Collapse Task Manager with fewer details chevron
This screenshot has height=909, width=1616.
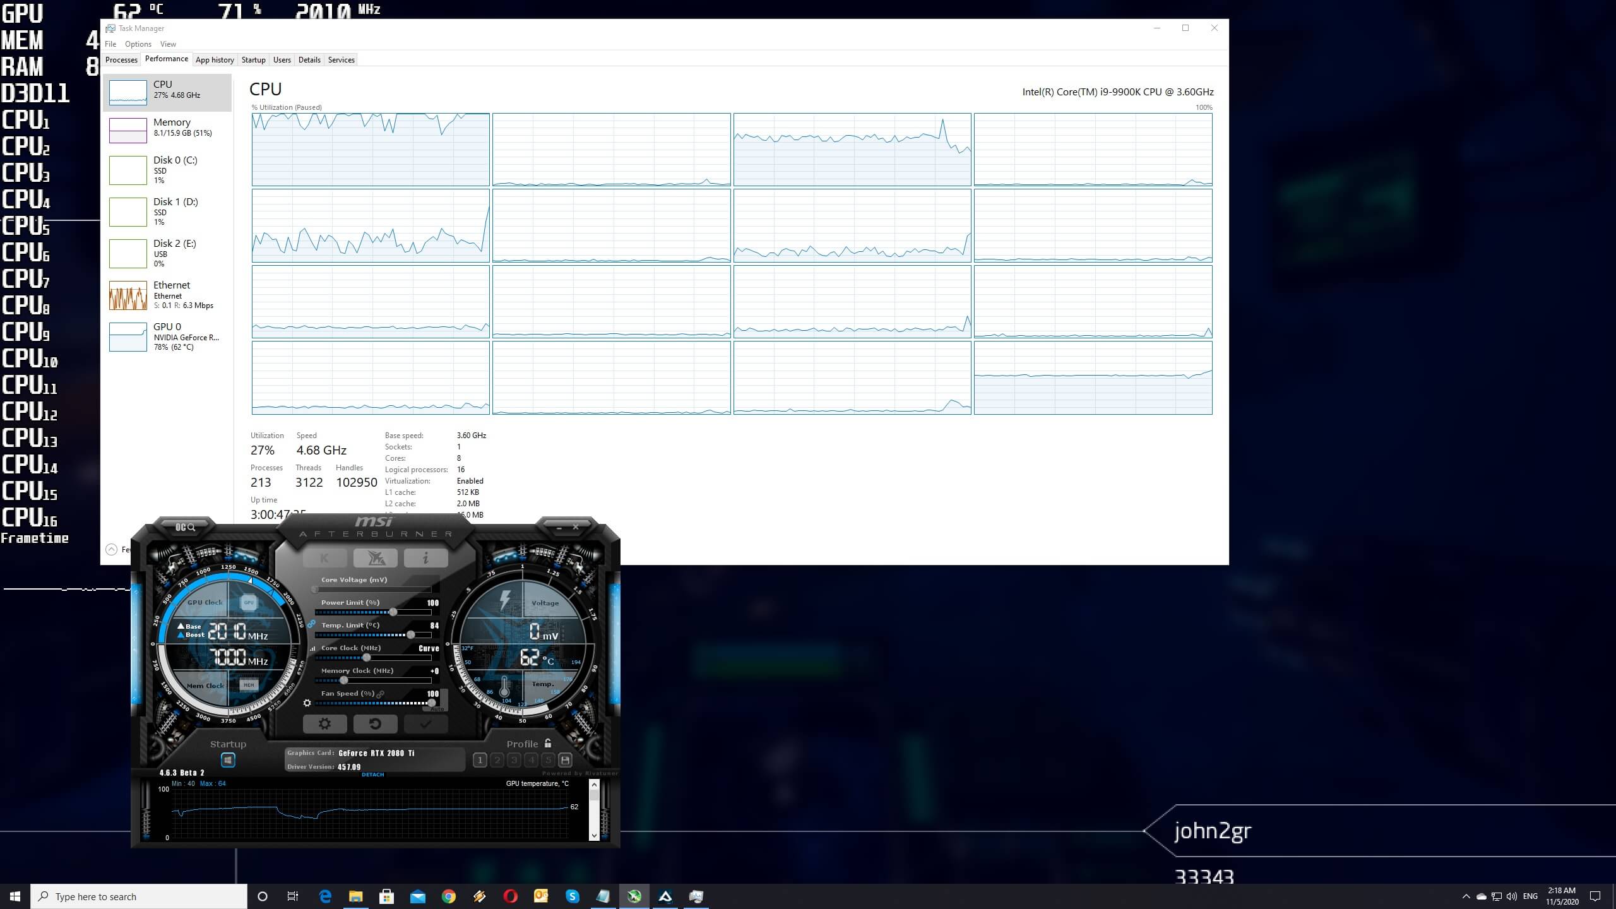click(x=111, y=549)
